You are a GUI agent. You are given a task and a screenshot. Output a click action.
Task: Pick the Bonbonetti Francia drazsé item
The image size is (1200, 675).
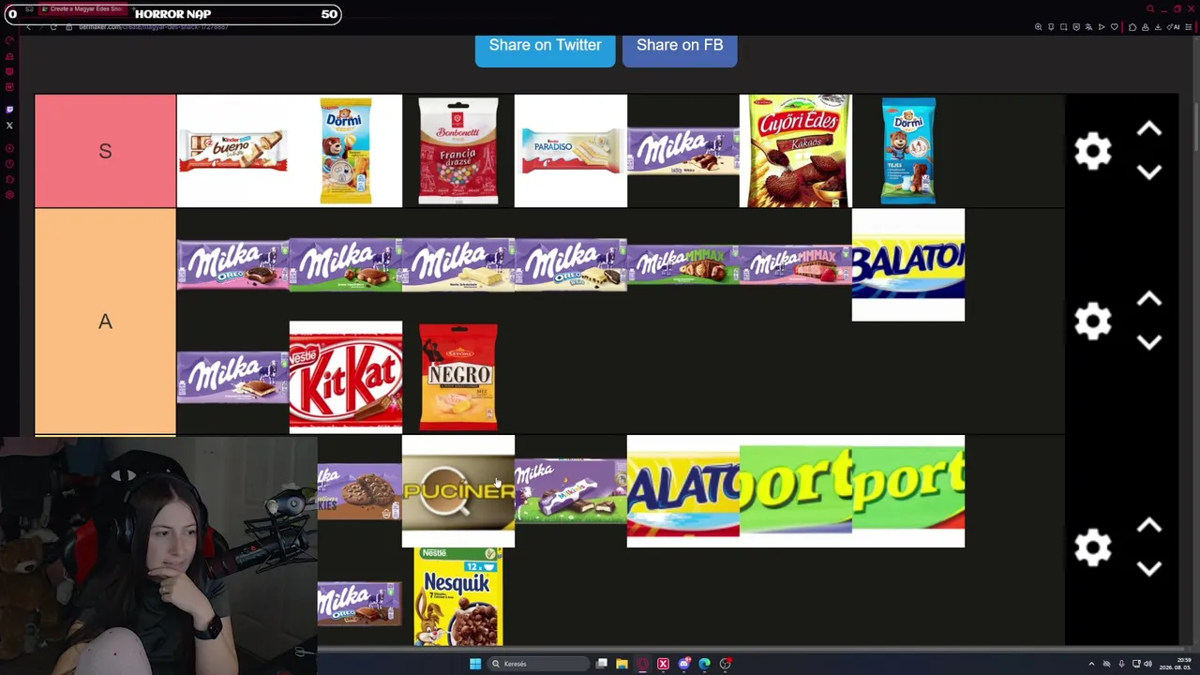click(458, 151)
